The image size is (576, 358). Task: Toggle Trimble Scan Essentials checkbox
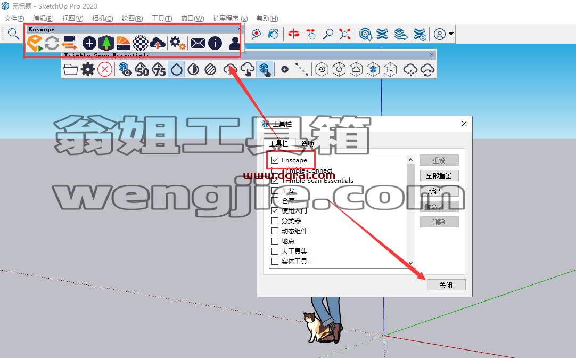pyautogui.click(x=275, y=181)
